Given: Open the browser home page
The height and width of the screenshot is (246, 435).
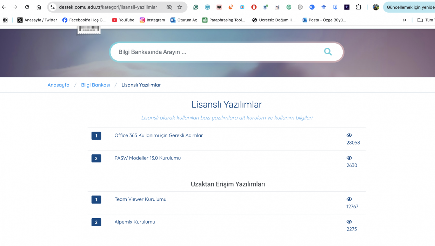Looking at the screenshot, I should pos(39,7).
